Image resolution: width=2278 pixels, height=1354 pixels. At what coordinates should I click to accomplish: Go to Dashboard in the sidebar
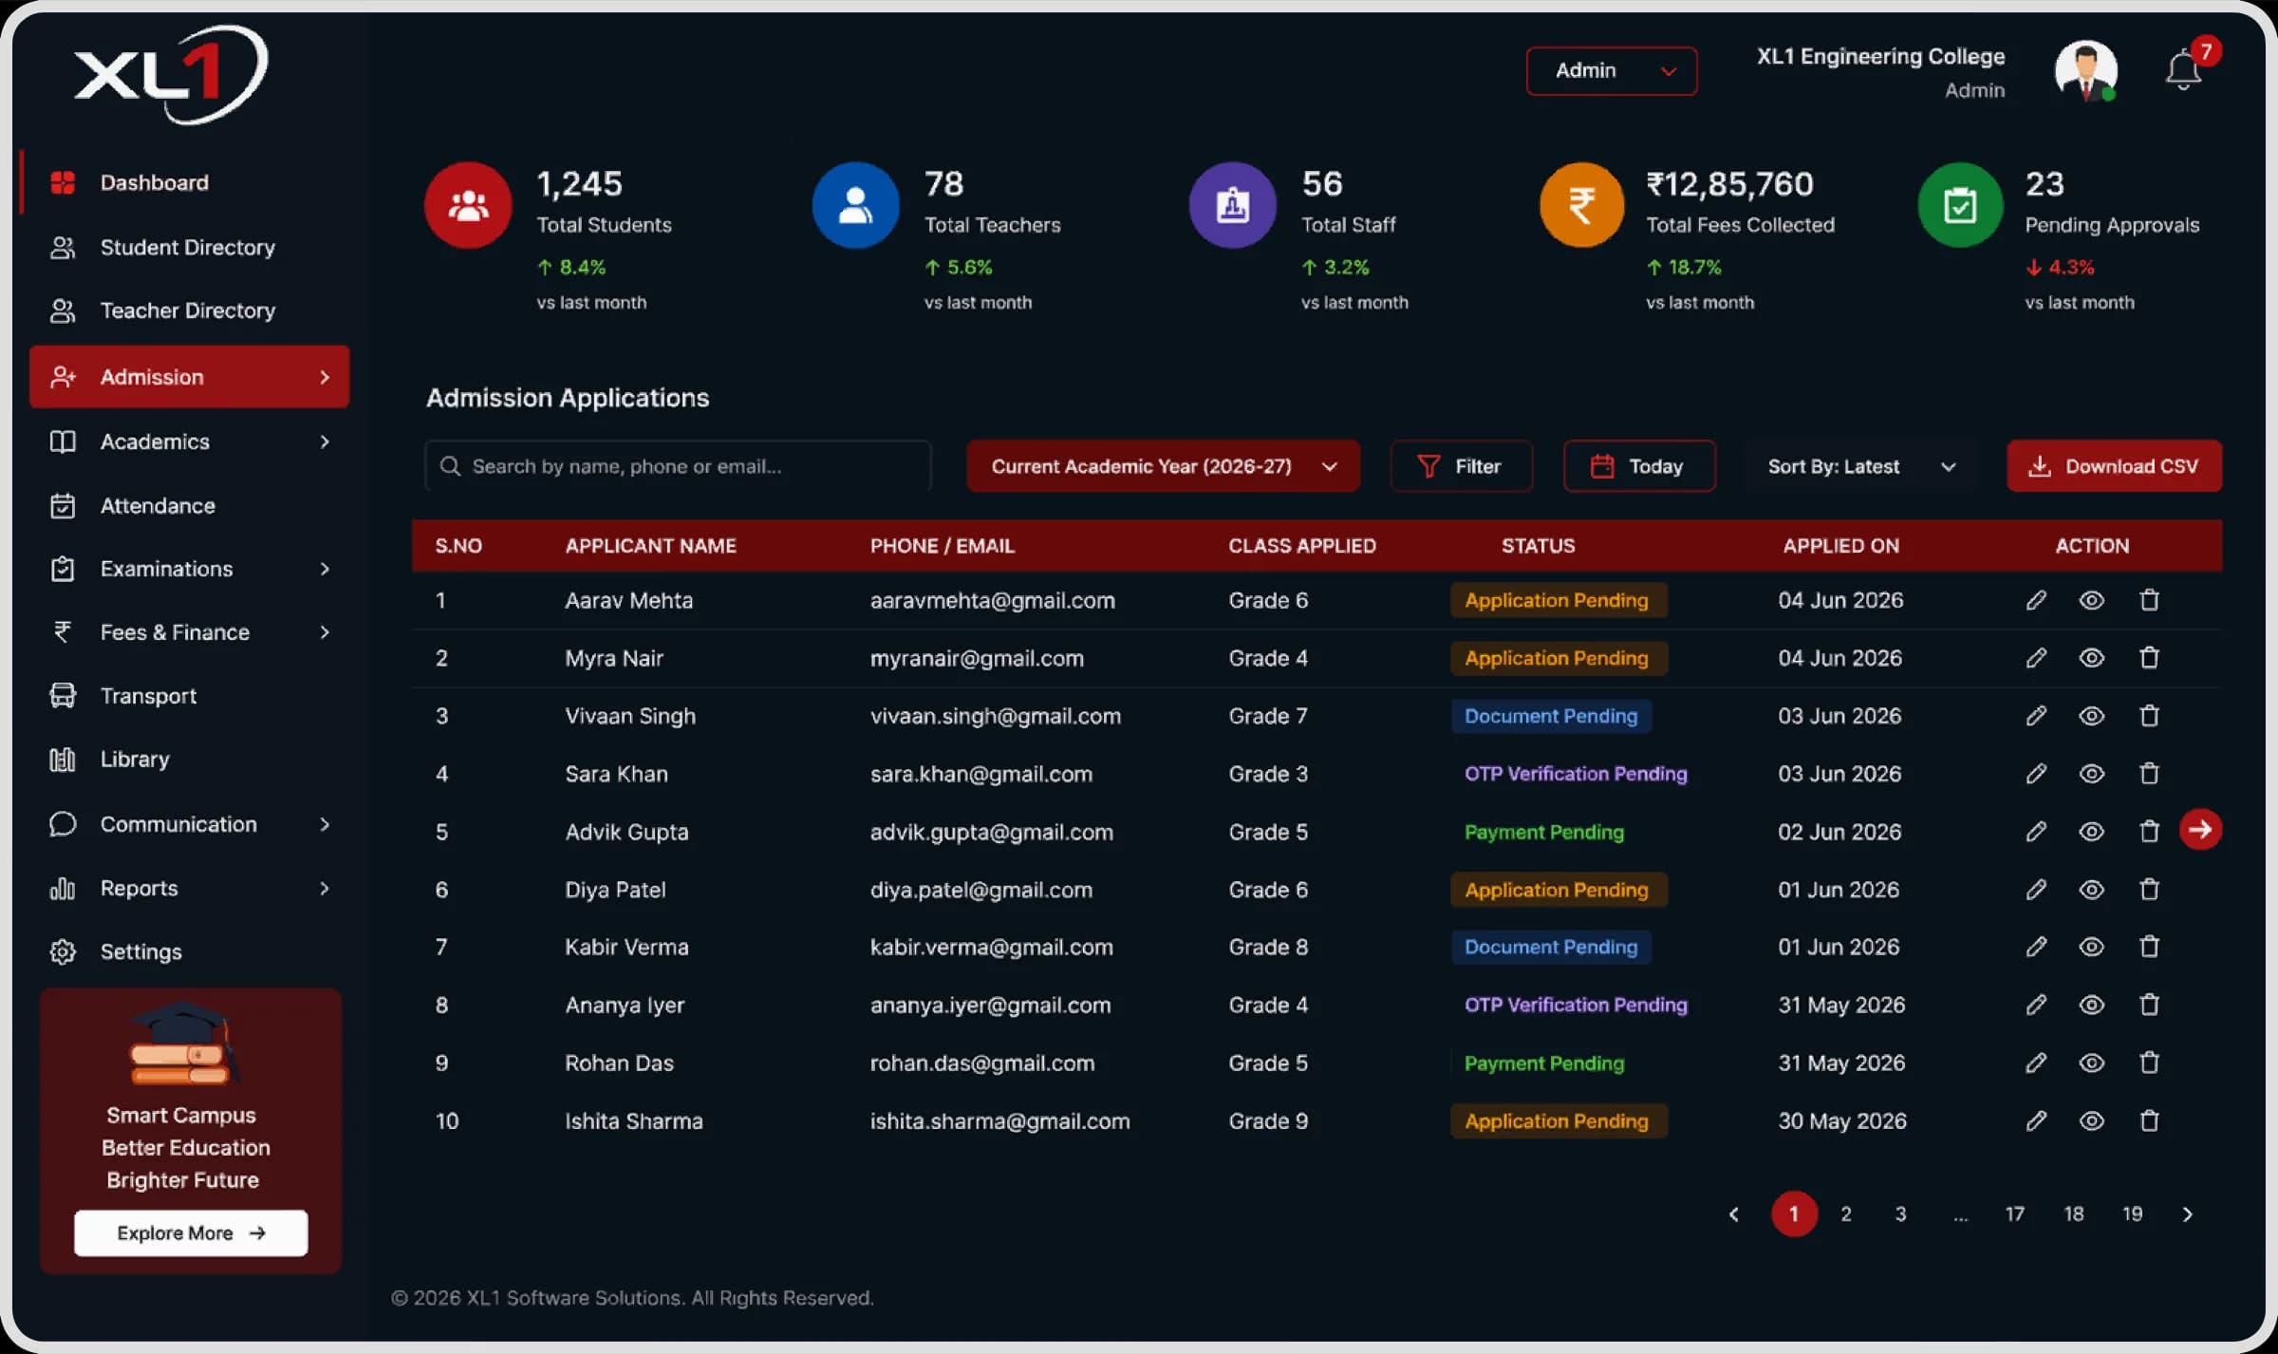tap(190, 182)
